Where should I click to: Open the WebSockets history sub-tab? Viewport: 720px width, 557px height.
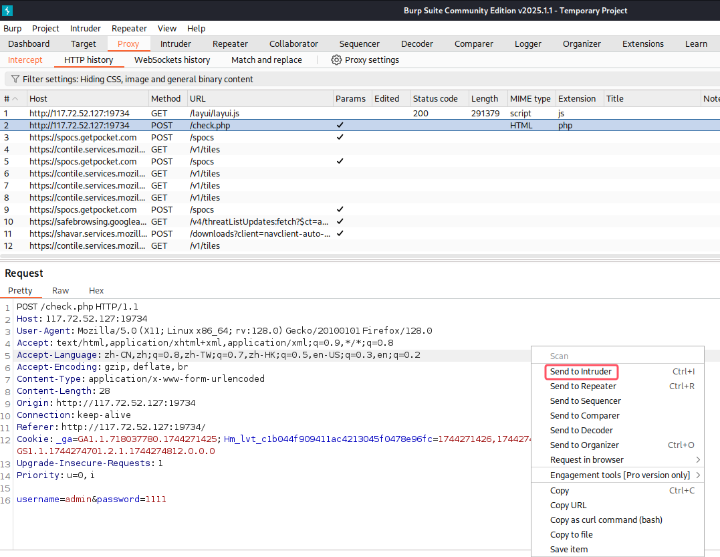click(172, 60)
